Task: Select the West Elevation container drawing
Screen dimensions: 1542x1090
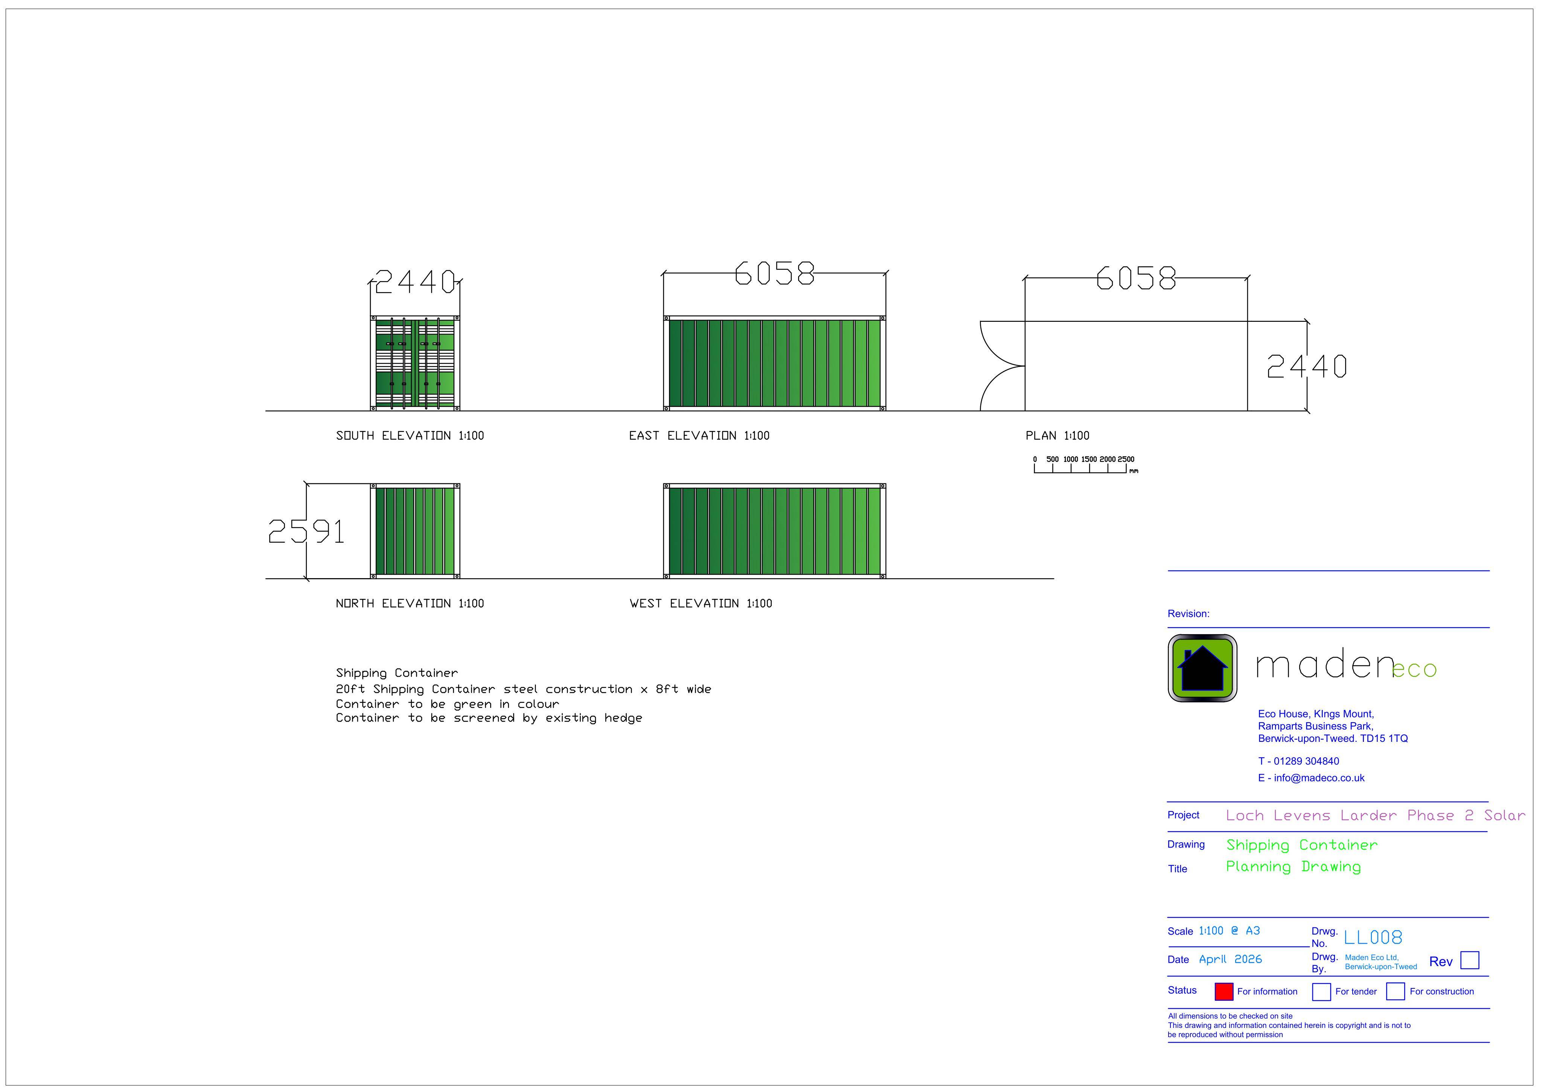Action: (774, 531)
